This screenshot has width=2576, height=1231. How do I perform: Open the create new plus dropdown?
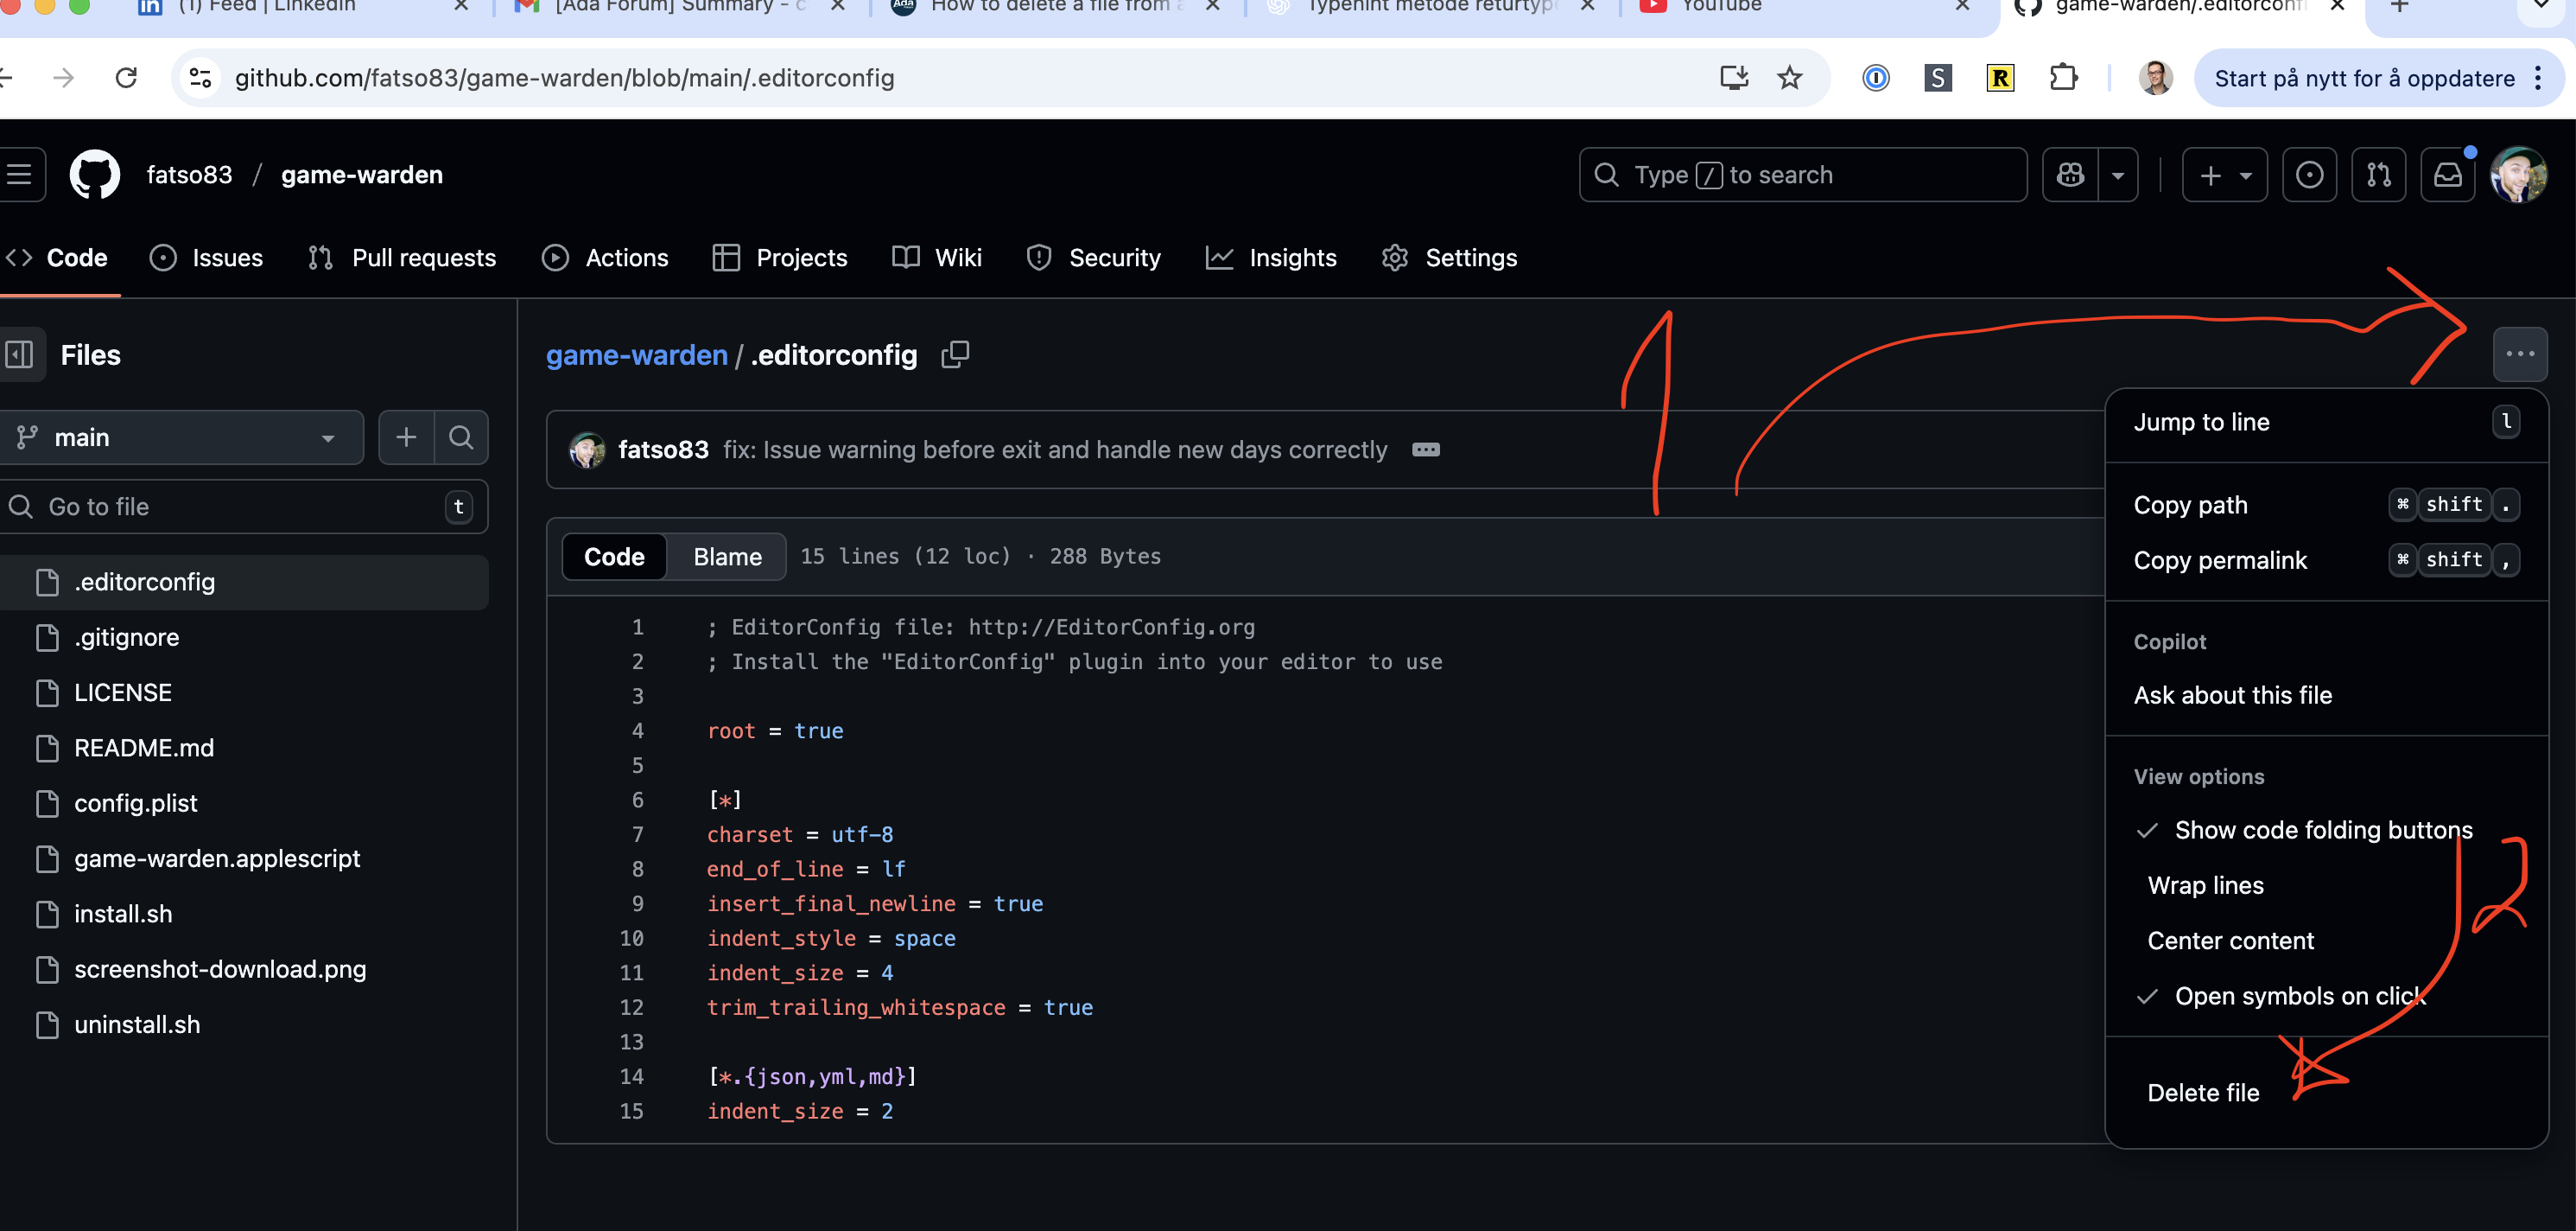pyautogui.click(x=2224, y=175)
